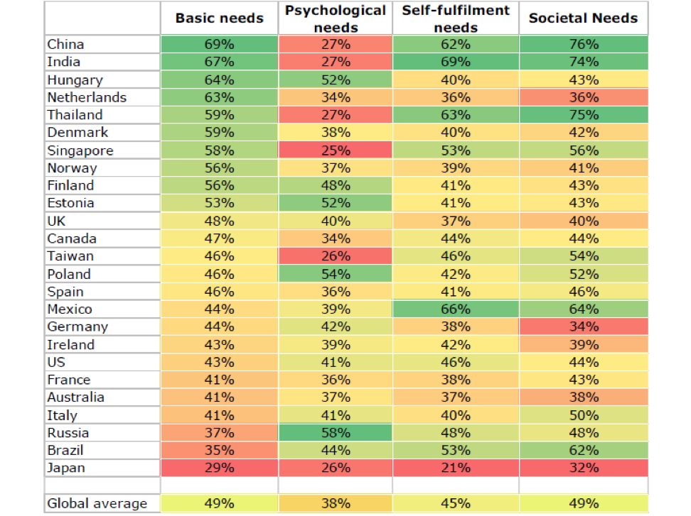Select Singapore's red 25% Psychological cell
The width and height of the screenshot is (691, 516).
coord(335,150)
